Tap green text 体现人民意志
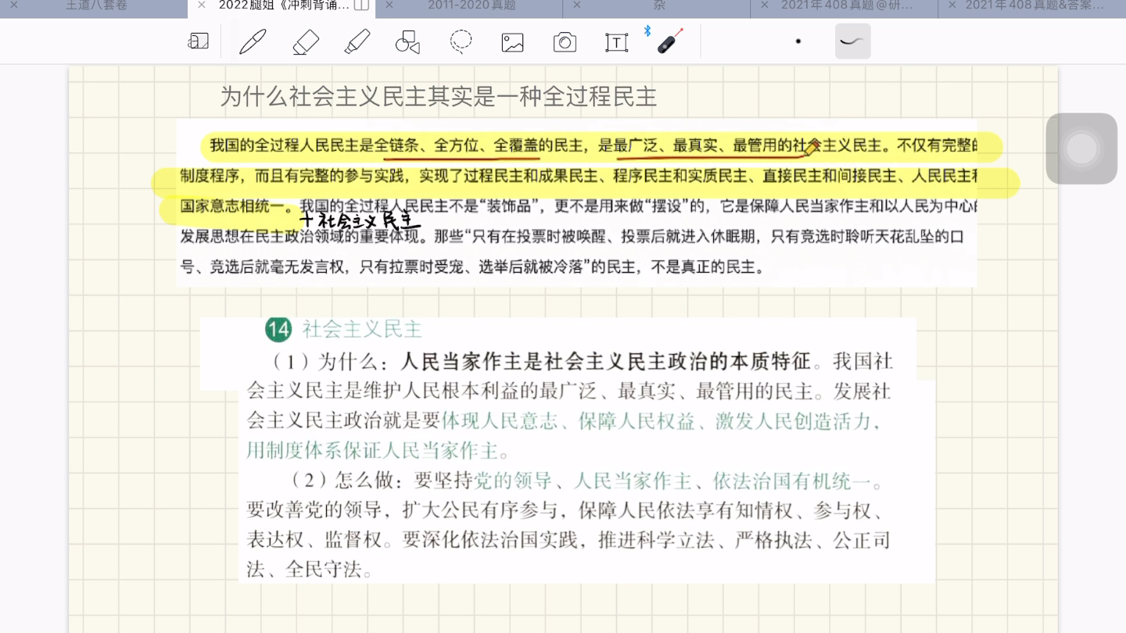 point(500,421)
